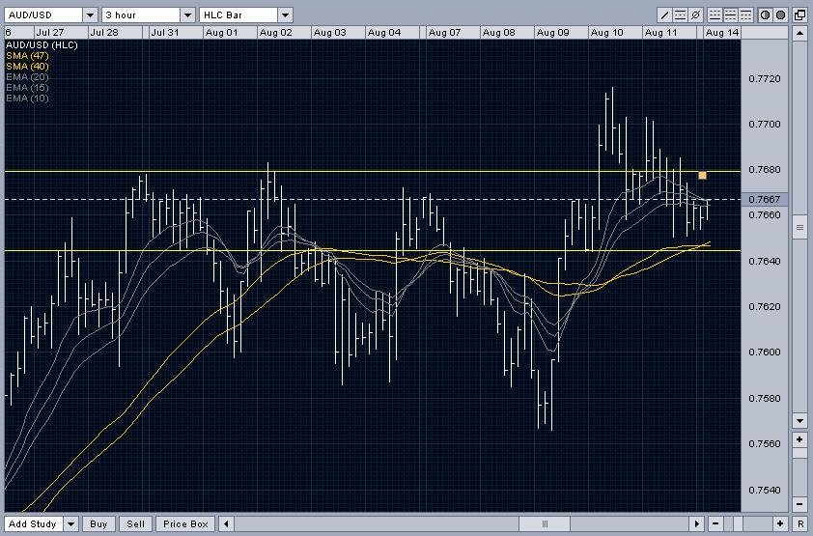Click the Aug 11 date header
This screenshot has height=536, width=813.
(x=661, y=33)
